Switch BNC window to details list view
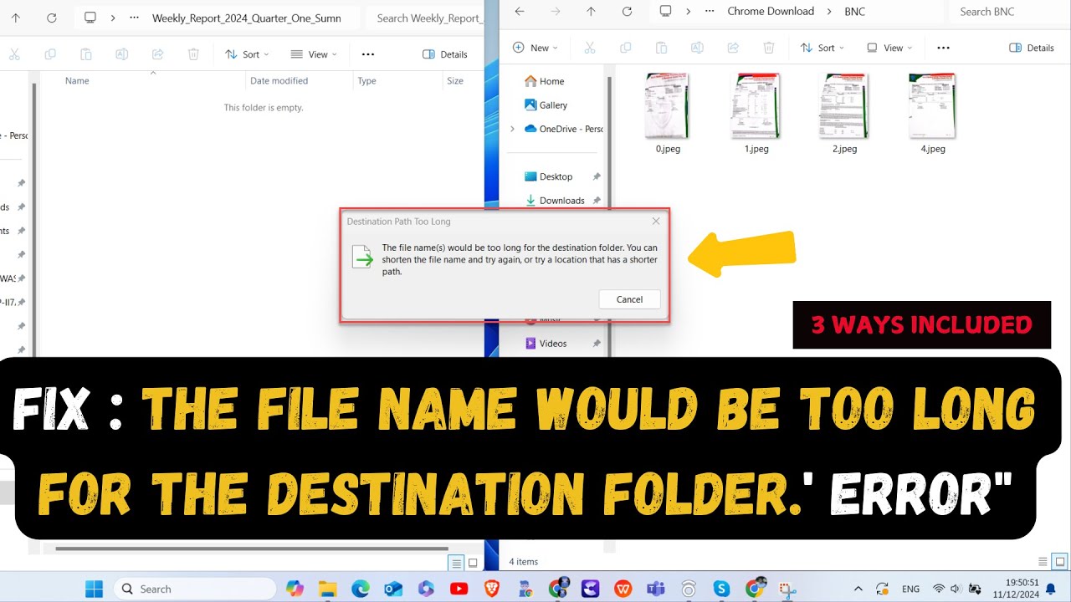 1043,562
